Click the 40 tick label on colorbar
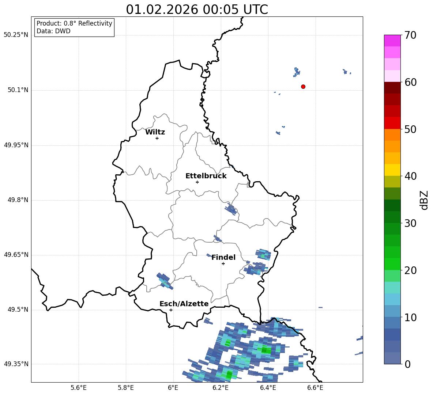The image size is (433, 395). (410, 176)
